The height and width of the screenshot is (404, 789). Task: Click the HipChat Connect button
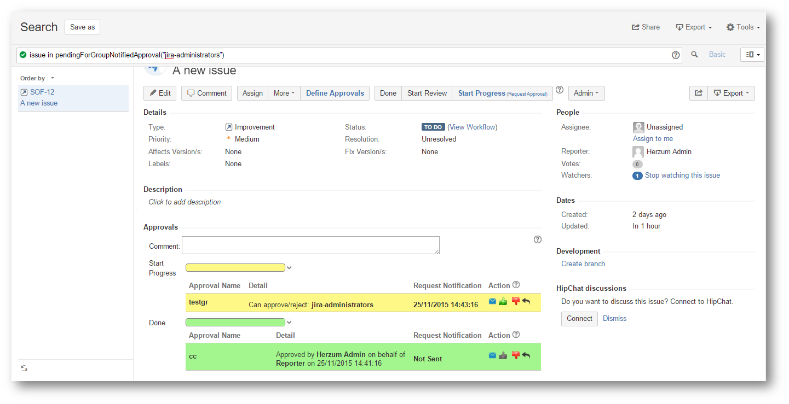tap(579, 319)
